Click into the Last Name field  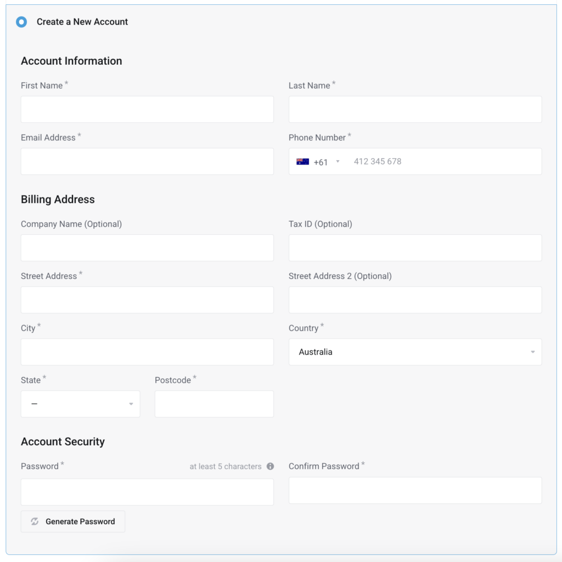click(415, 109)
